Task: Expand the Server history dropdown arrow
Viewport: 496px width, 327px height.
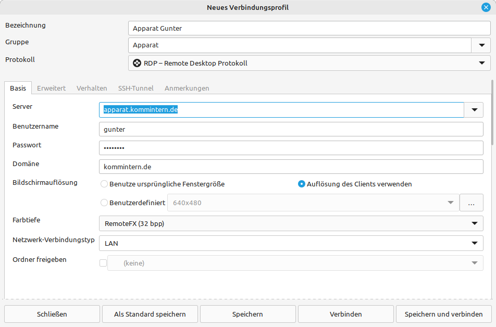Action: [474, 110]
